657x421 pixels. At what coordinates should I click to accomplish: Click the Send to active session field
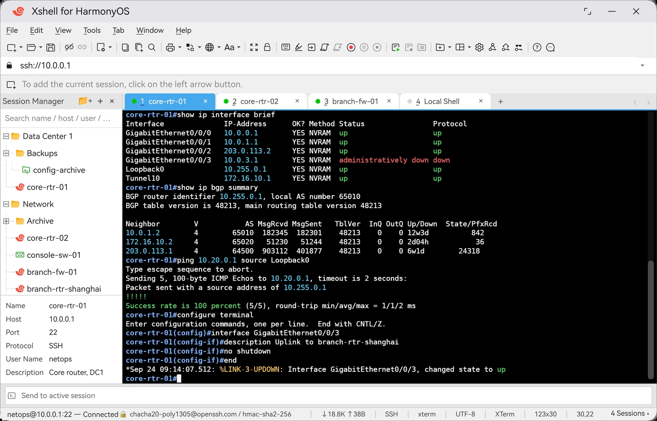point(328,396)
